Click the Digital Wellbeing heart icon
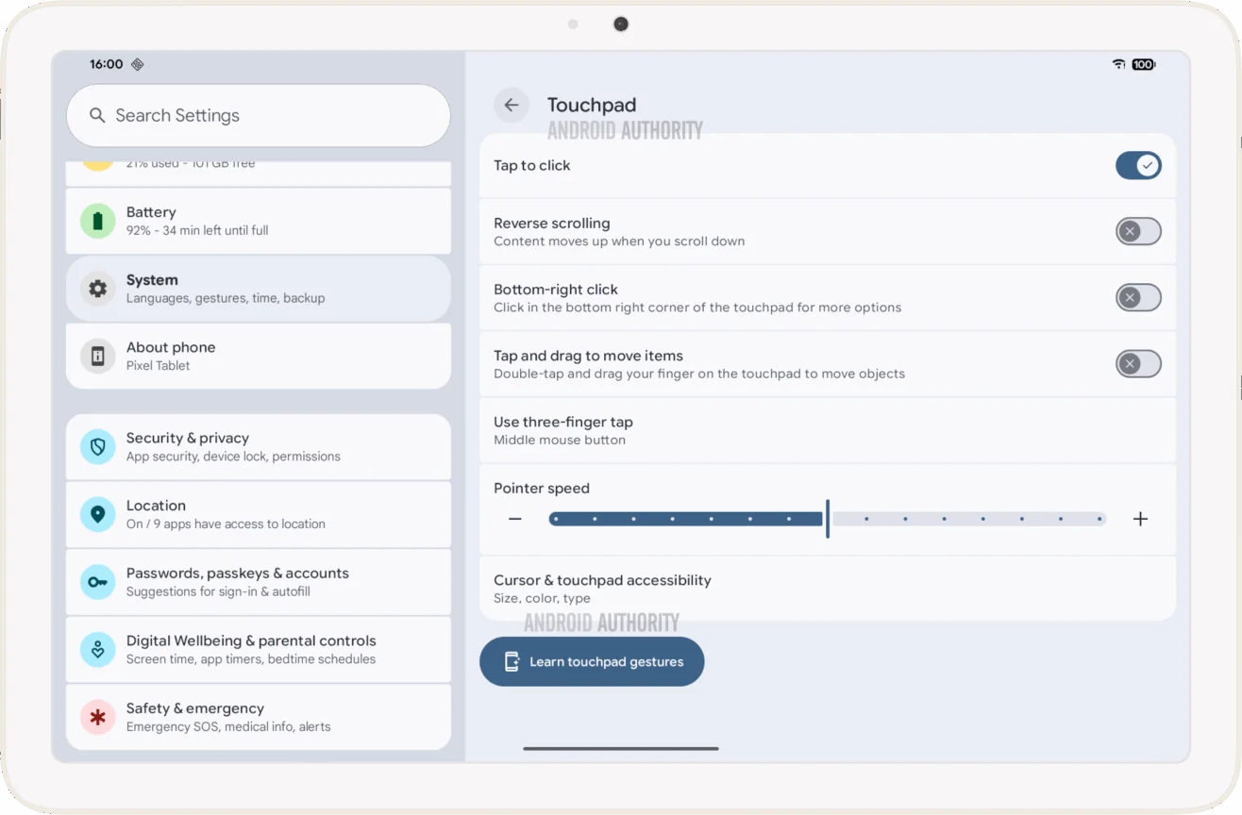Image resolution: width=1242 pixels, height=815 pixels. coord(97,650)
